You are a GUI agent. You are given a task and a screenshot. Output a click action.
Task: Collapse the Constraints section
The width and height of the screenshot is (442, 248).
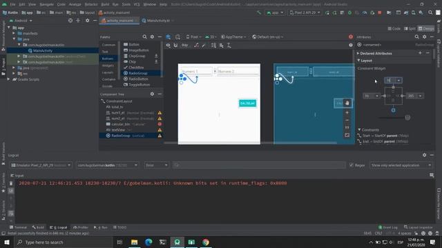click(359, 130)
